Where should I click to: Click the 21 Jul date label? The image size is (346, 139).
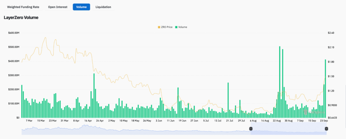229,121
